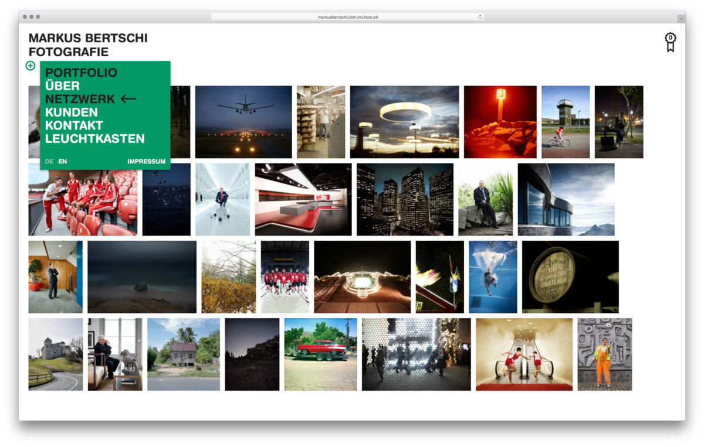704x447 pixels.
Task: Open Leuchtkasten from the menu
Action: click(94, 139)
